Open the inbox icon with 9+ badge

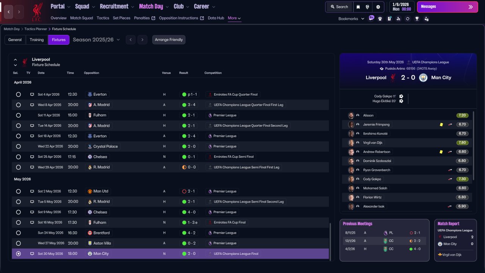371,18
